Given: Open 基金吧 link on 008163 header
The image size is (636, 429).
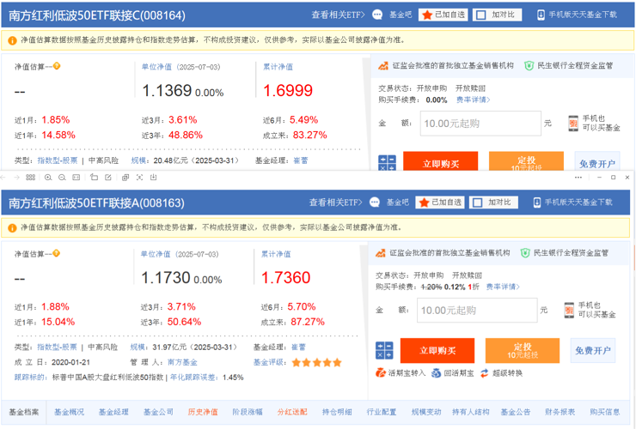Looking at the screenshot, I should tap(397, 202).
